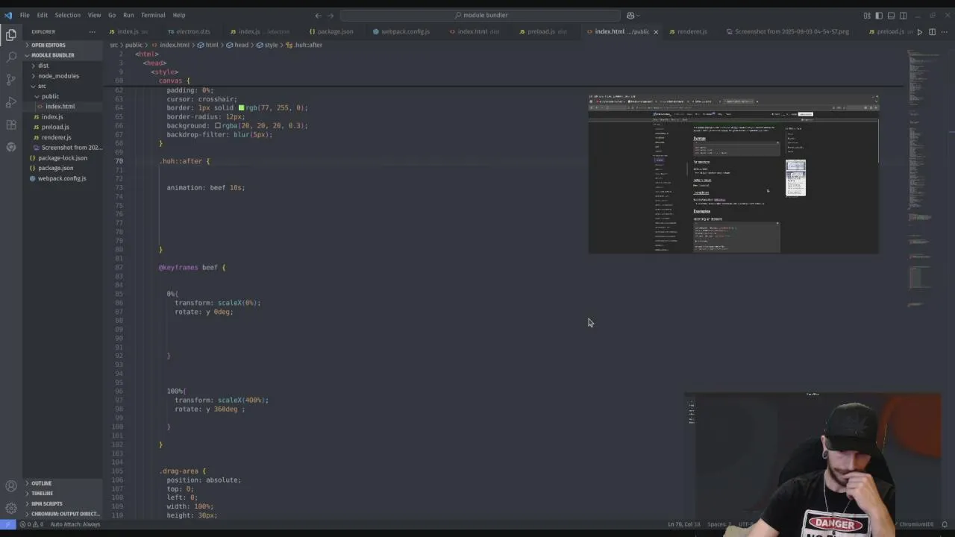Viewport: 955px width, 537px height.
Task: Open the Accounts icon in activity bar
Action: [11, 486]
